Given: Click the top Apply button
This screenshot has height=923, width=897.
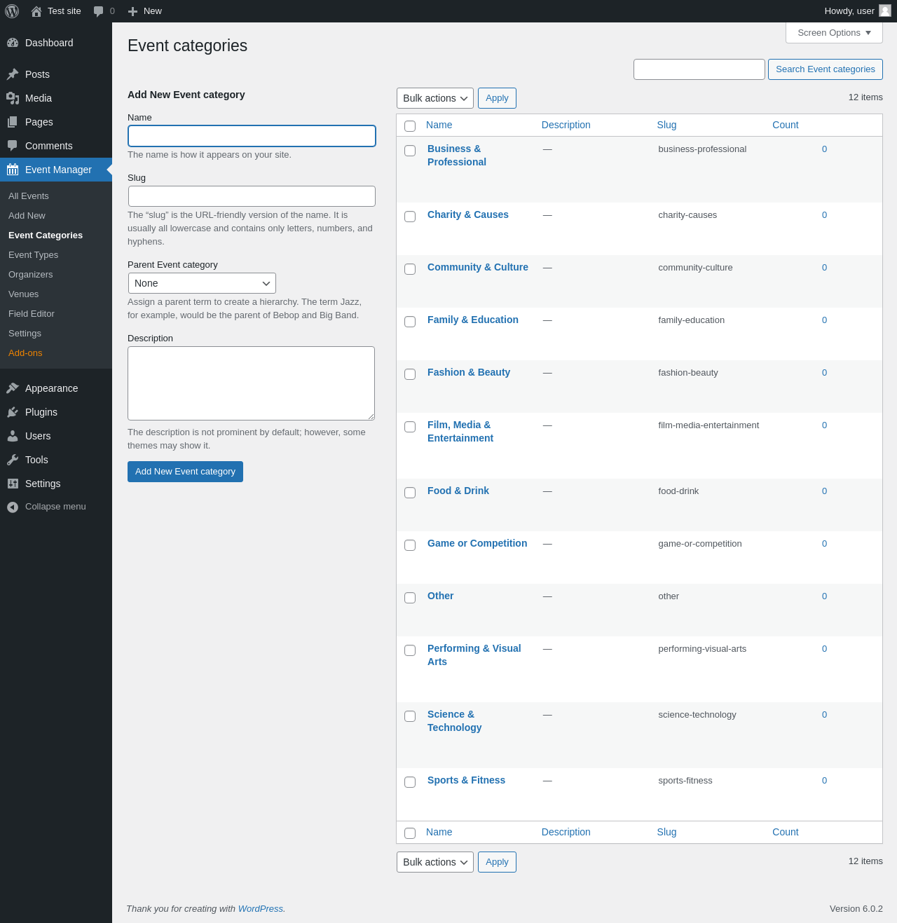Looking at the screenshot, I should click(497, 98).
